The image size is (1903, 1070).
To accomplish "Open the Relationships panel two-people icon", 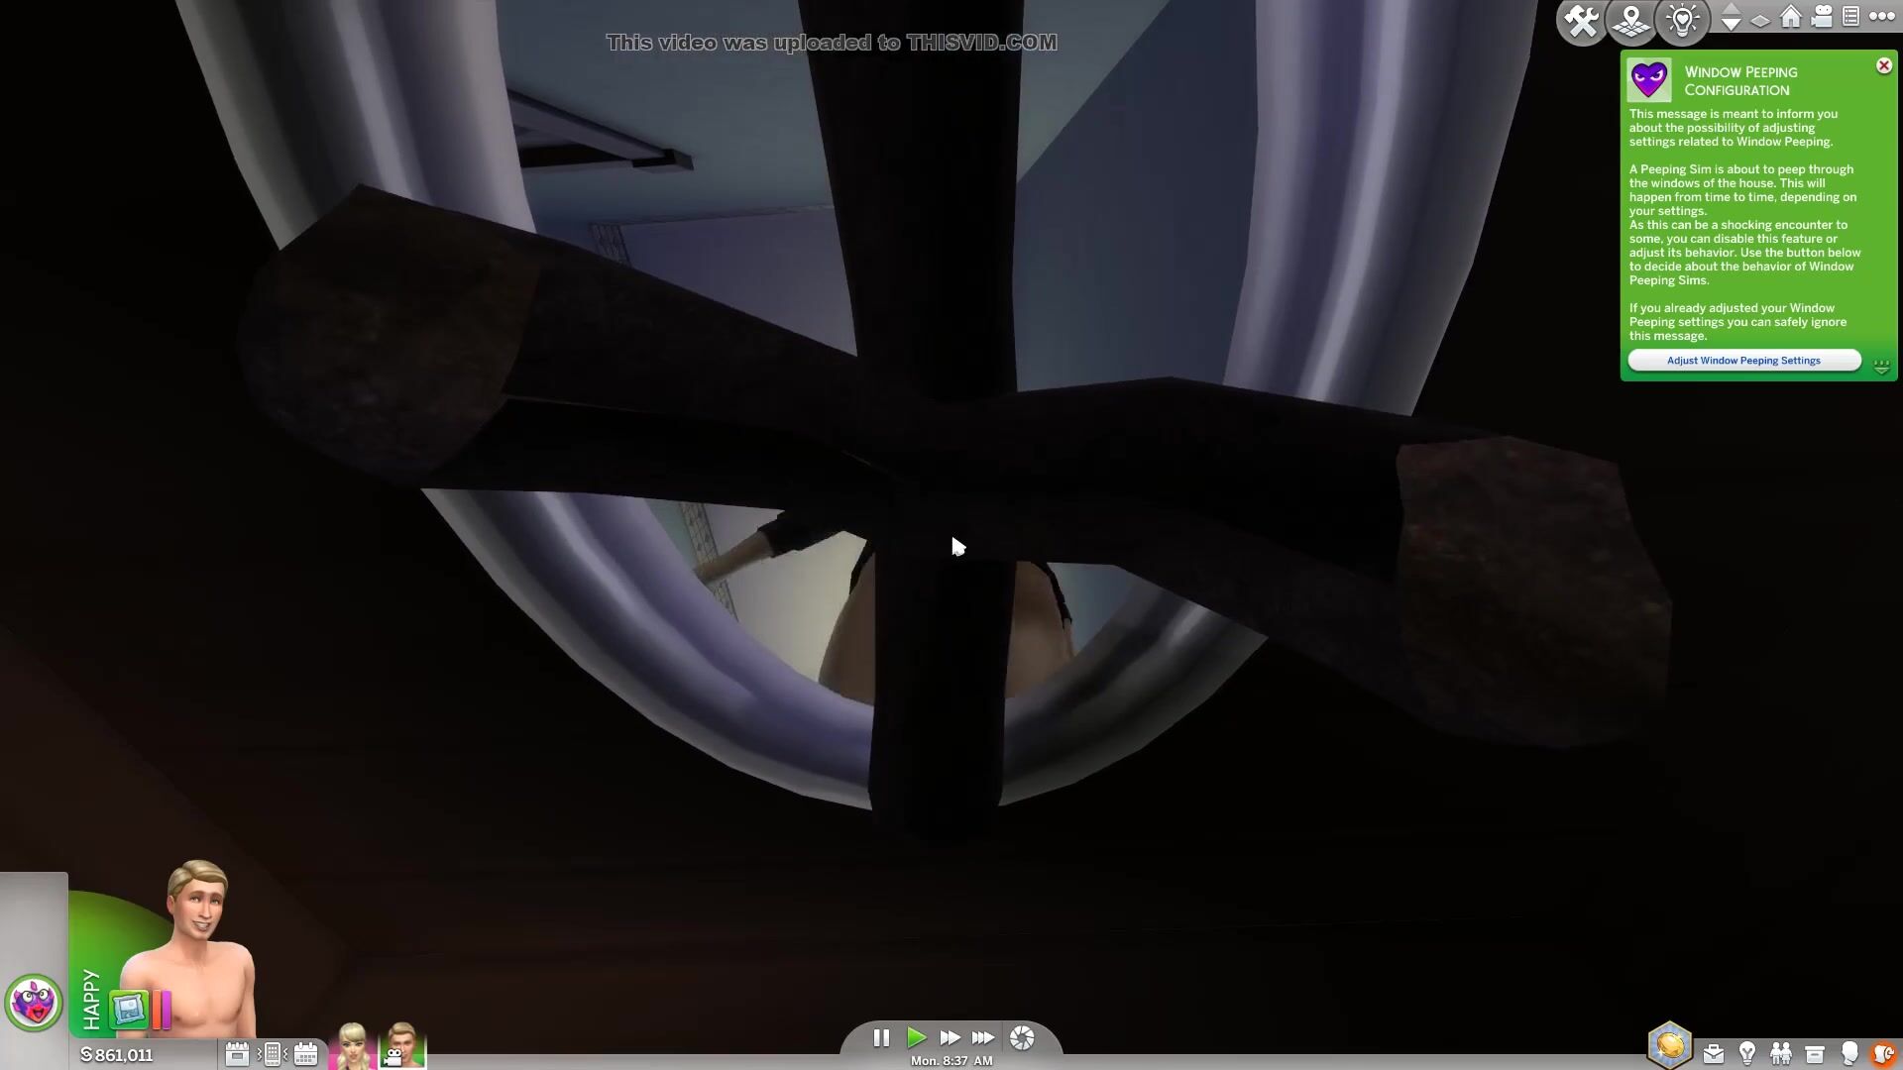I will 1781,1053.
